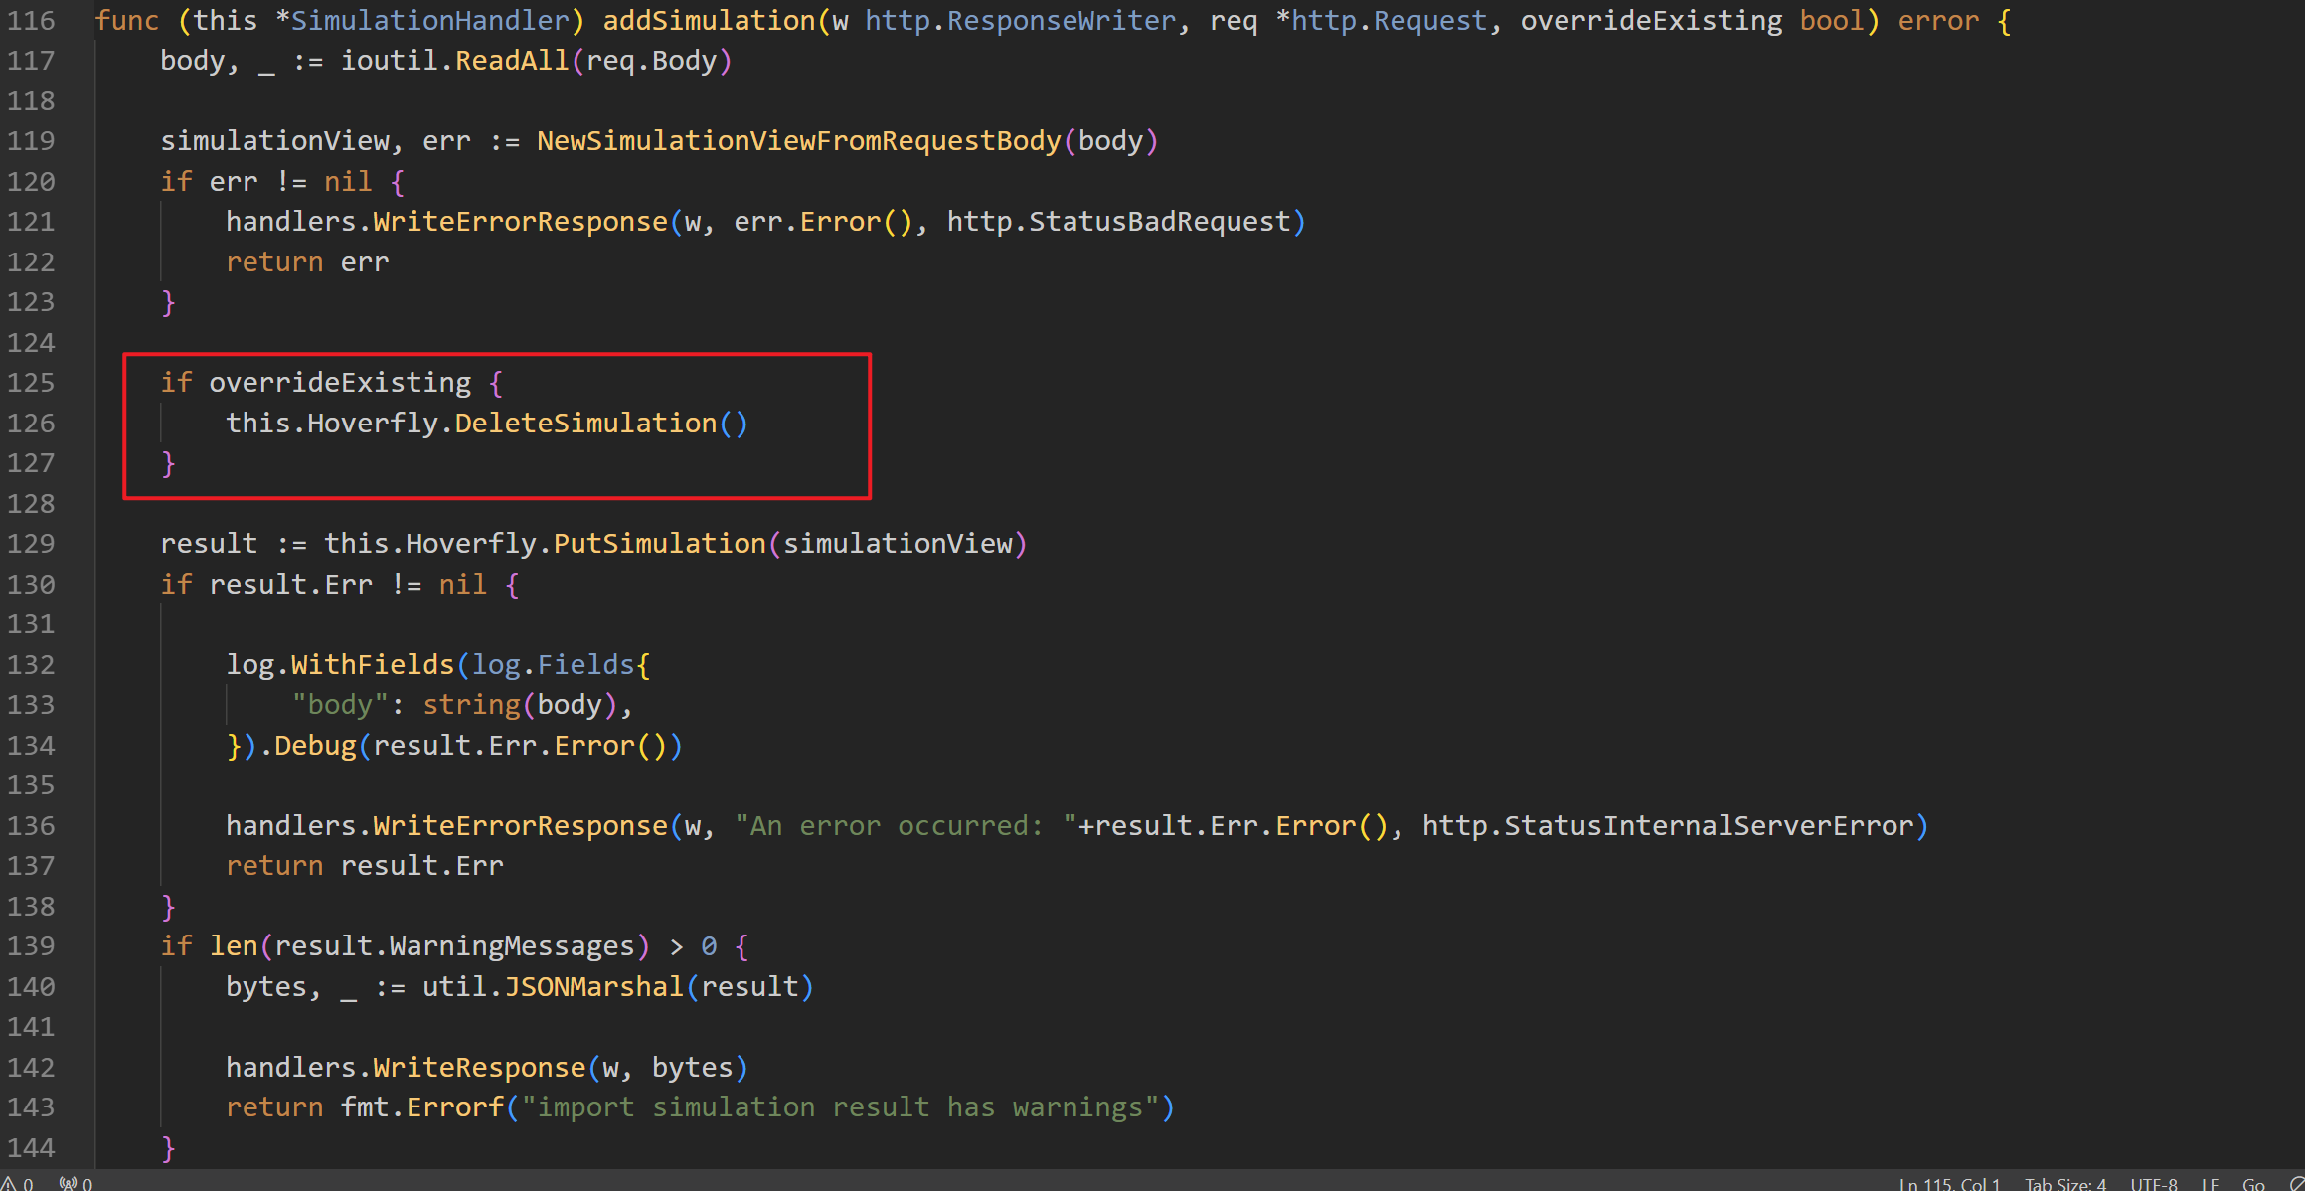Click http.StatusBadRequest on line 121
The width and height of the screenshot is (2305, 1191).
(1118, 222)
